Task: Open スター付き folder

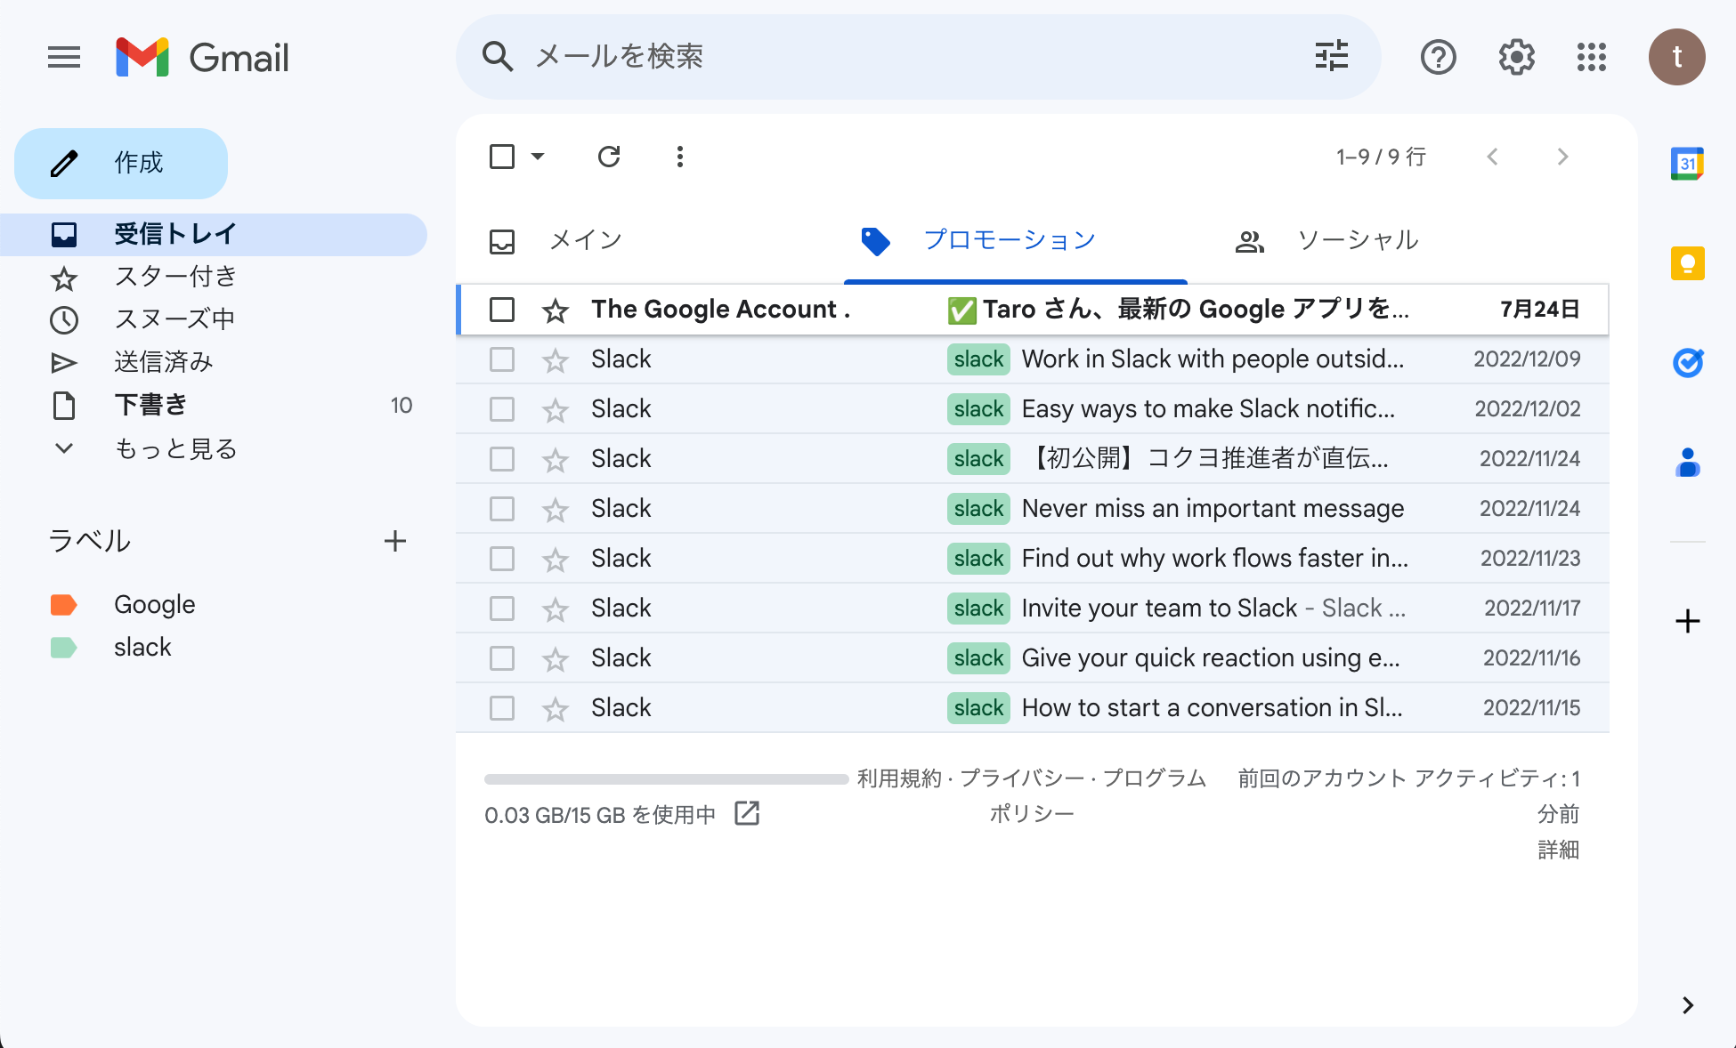Action: (x=214, y=277)
